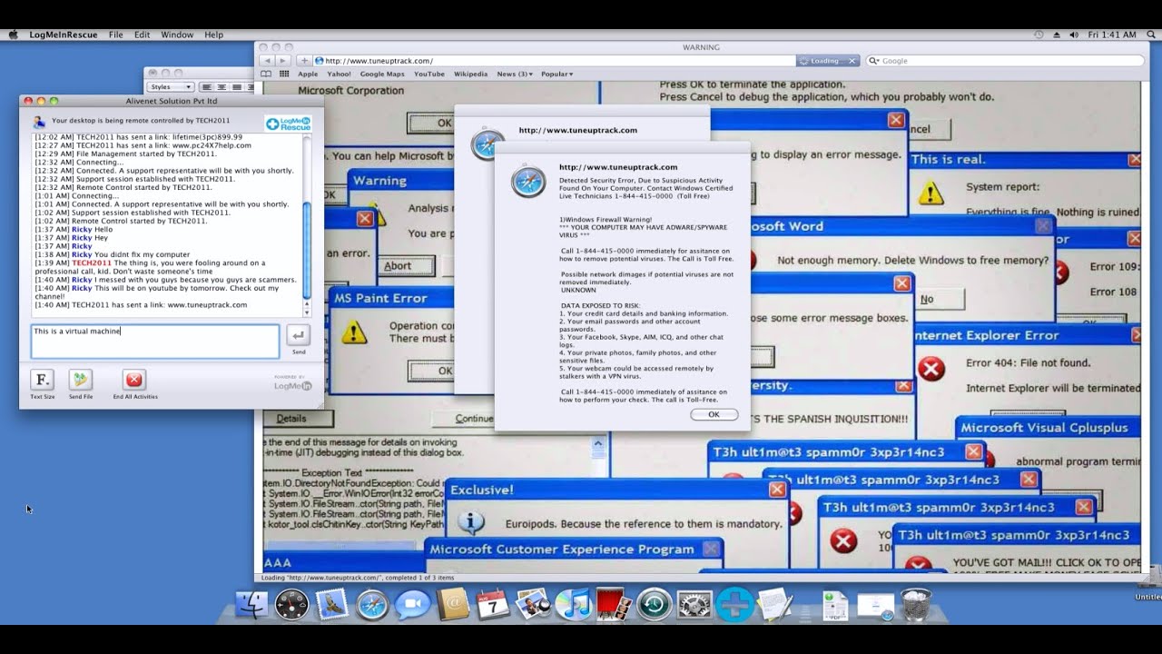The width and height of the screenshot is (1162, 654).
Task: Open the Yahoo! bookmark
Action: click(x=339, y=74)
